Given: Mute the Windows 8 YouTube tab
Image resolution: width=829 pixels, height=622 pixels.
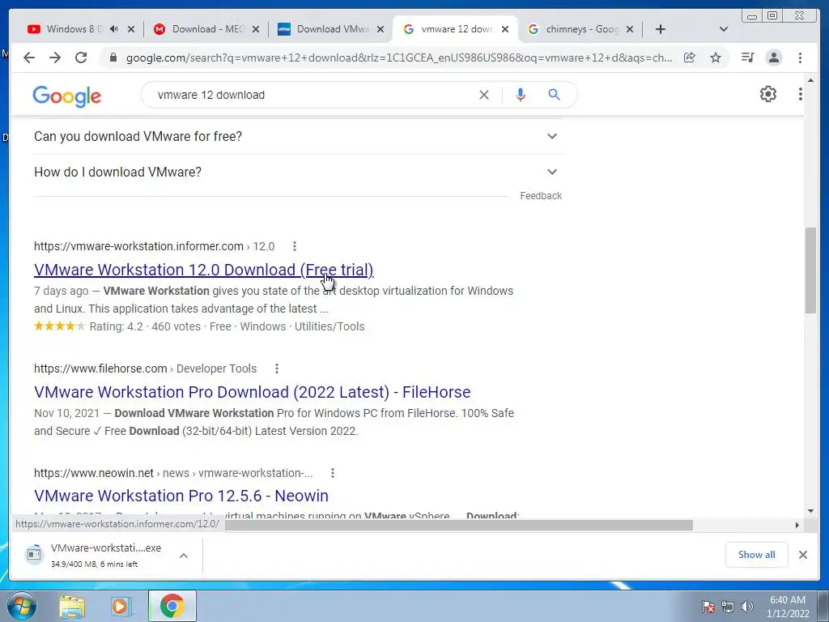Looking at the screenshot, I should (113, 29).
